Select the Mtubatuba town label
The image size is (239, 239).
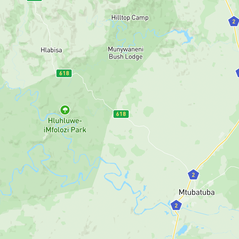(197, 192)
